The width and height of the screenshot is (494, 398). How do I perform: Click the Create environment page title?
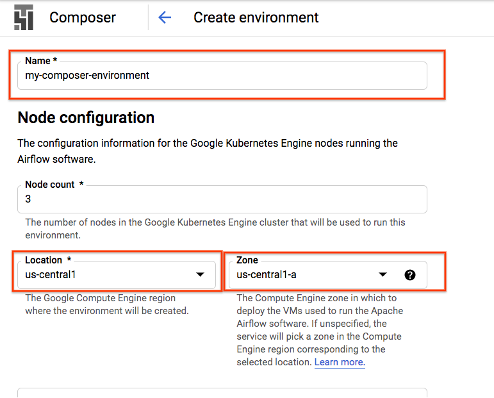pos(256,17)
